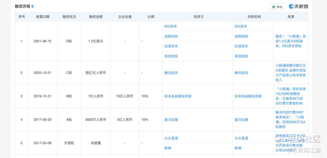Click the 披露日期 column header
The width and height of the screenshot is (327, 158).
coord(43,17)
